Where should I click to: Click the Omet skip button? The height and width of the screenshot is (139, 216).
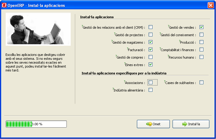[x=153, y=124]
